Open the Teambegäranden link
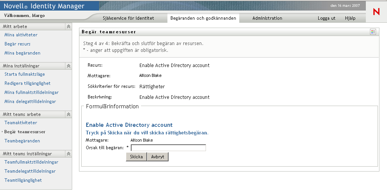 [x=22, y=141]
